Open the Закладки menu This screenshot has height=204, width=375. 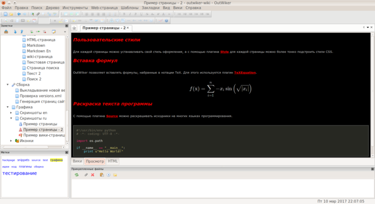(x=151, y=8)
